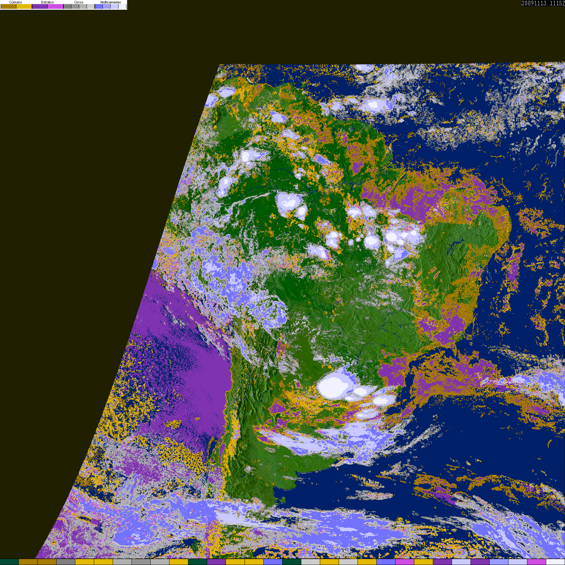565x565 pixels.
Task: Click the 'Cirros' legend label
Action: tap(79, 2)
